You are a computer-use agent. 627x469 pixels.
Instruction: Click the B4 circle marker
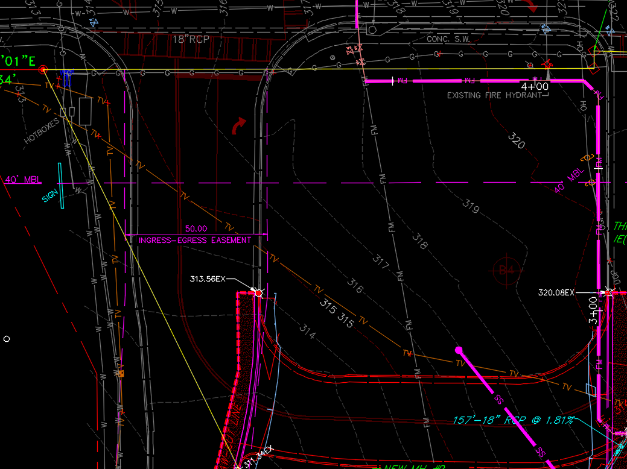pos(507,271)
